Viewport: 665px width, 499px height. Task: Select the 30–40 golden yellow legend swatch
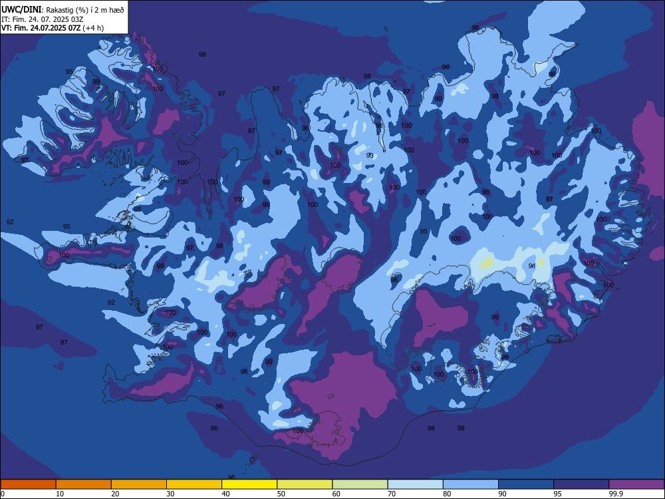[194, 484]
